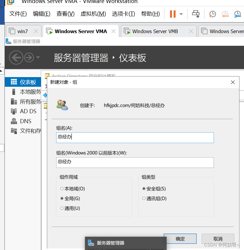
Task: Click the Server Manager back arrow
Action: (x=16, y=57)
